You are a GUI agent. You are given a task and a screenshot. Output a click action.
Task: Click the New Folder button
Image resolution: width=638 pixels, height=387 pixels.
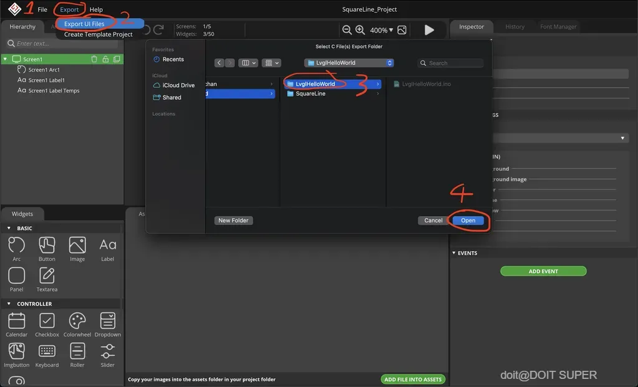(234, 220)
